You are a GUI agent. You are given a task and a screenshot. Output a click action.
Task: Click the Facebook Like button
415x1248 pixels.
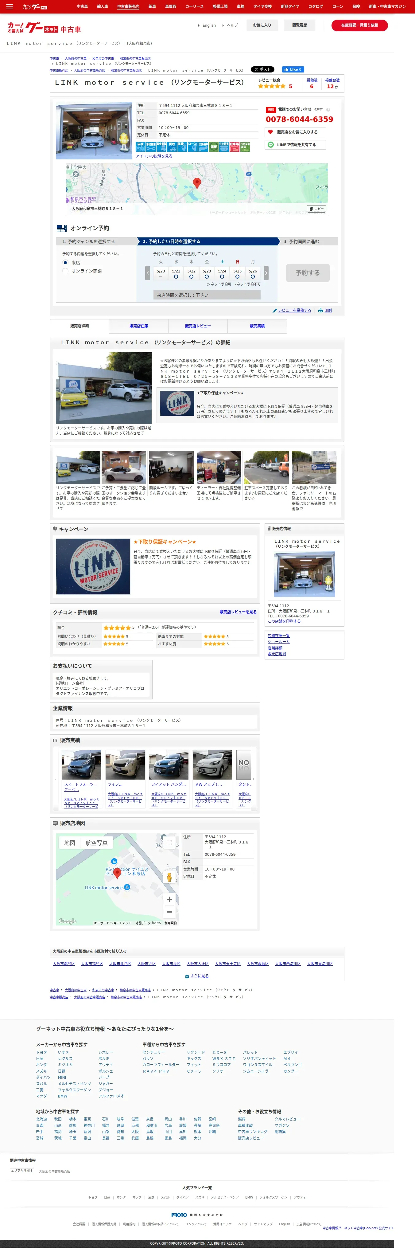click(293, 69)
